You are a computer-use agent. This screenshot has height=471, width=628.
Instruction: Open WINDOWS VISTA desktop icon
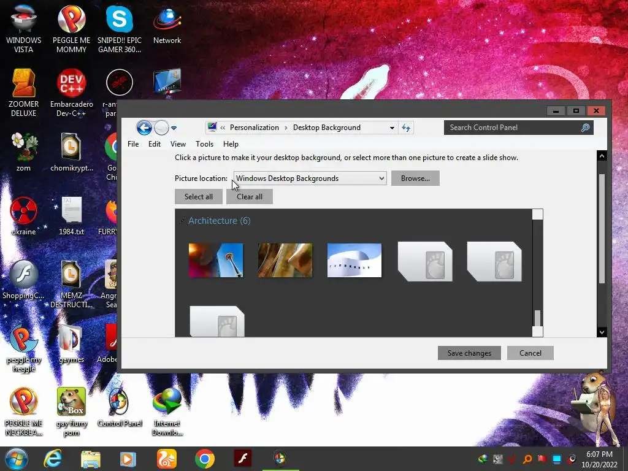point(24,29)
